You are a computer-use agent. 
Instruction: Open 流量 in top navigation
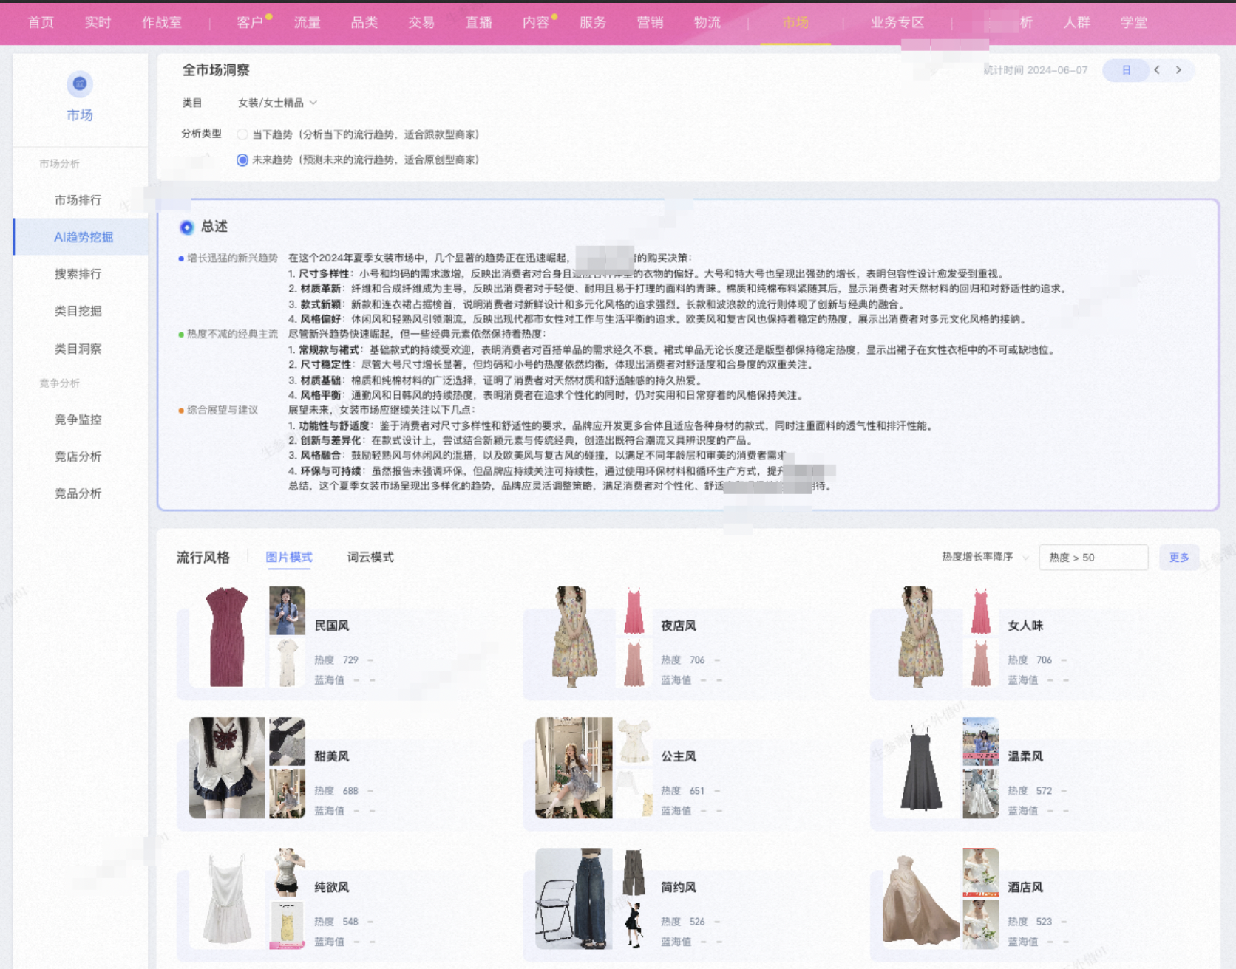(307, 22)
